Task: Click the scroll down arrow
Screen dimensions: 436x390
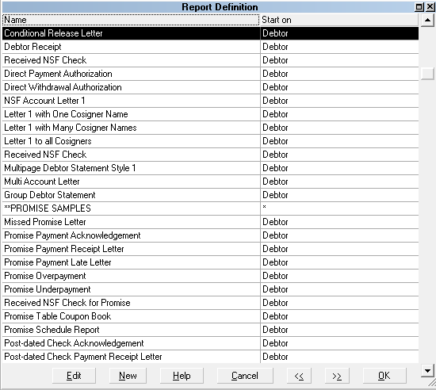Action: (x=427, y=370)
